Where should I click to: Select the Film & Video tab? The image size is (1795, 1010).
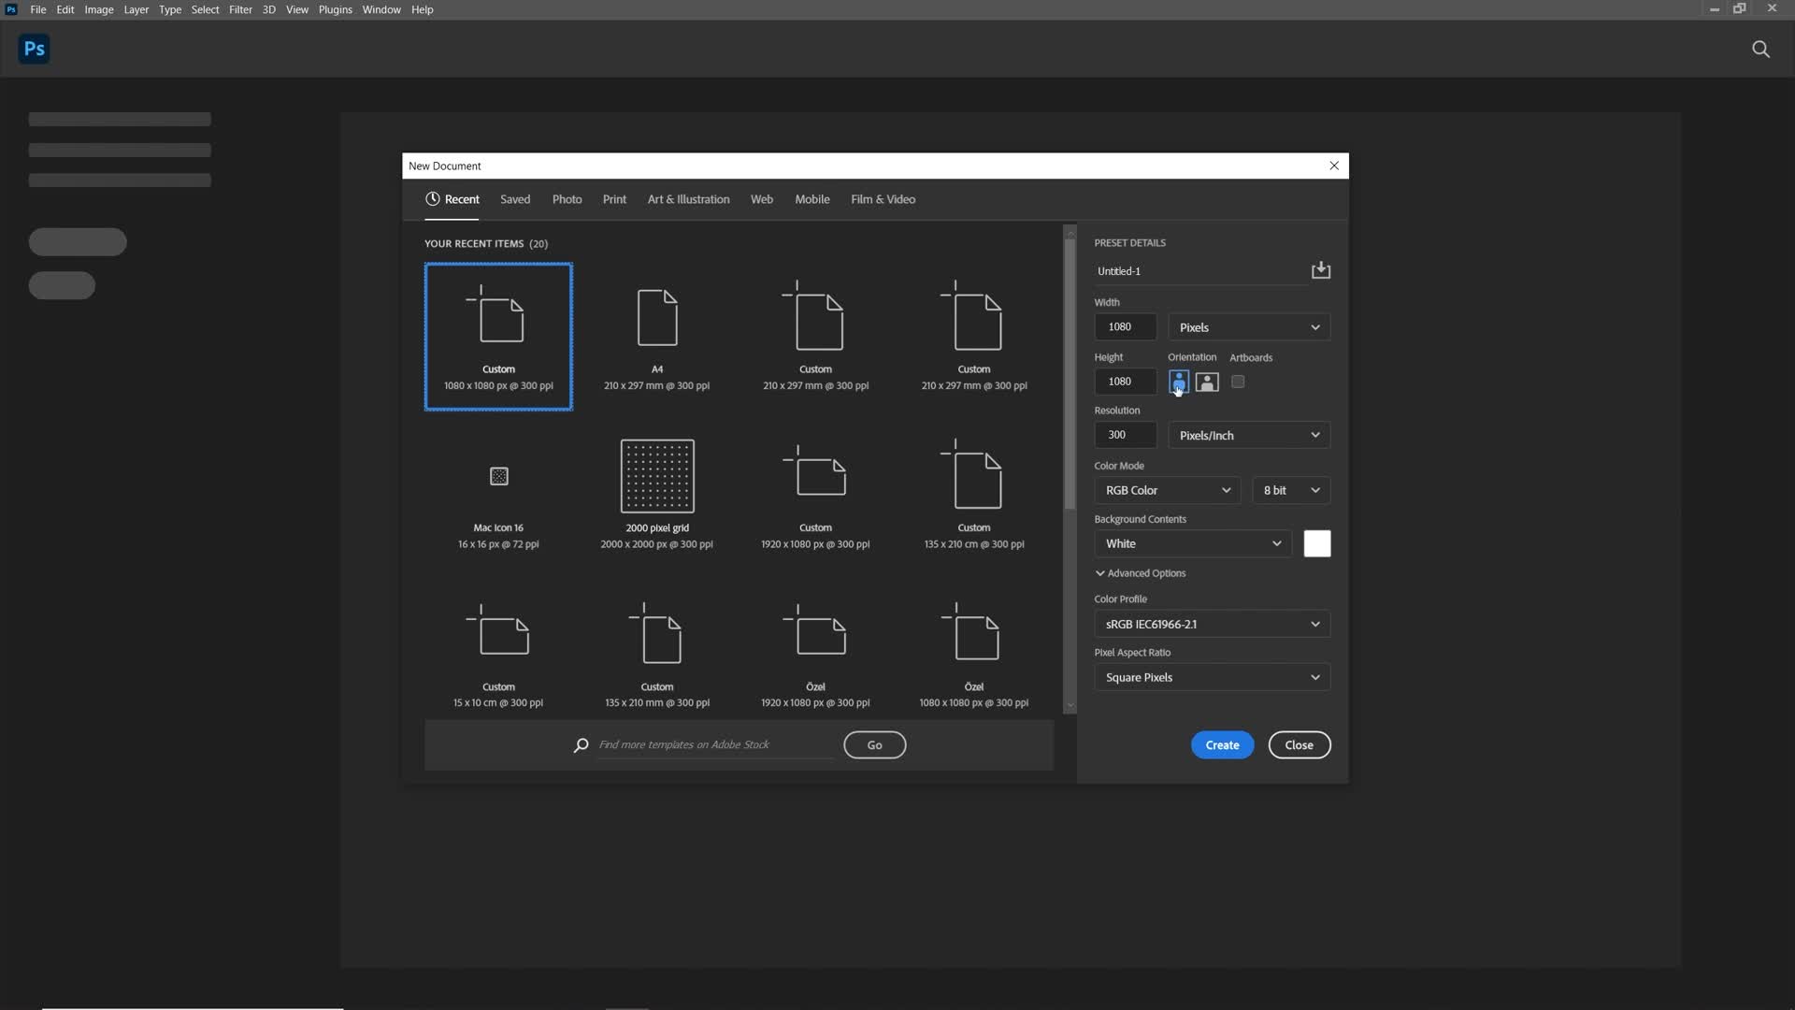click(x=882, y=198)
